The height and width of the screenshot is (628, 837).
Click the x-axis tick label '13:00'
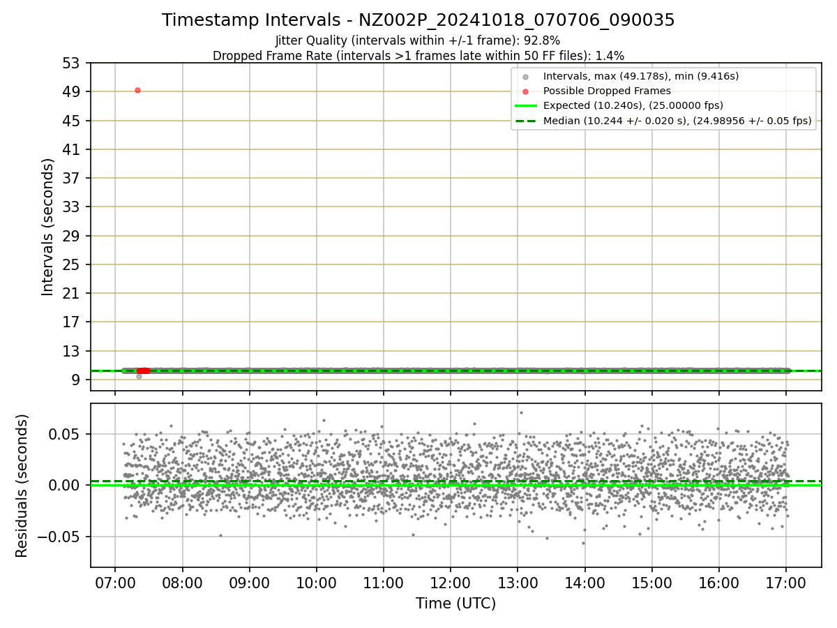click(x=518, y=583)
